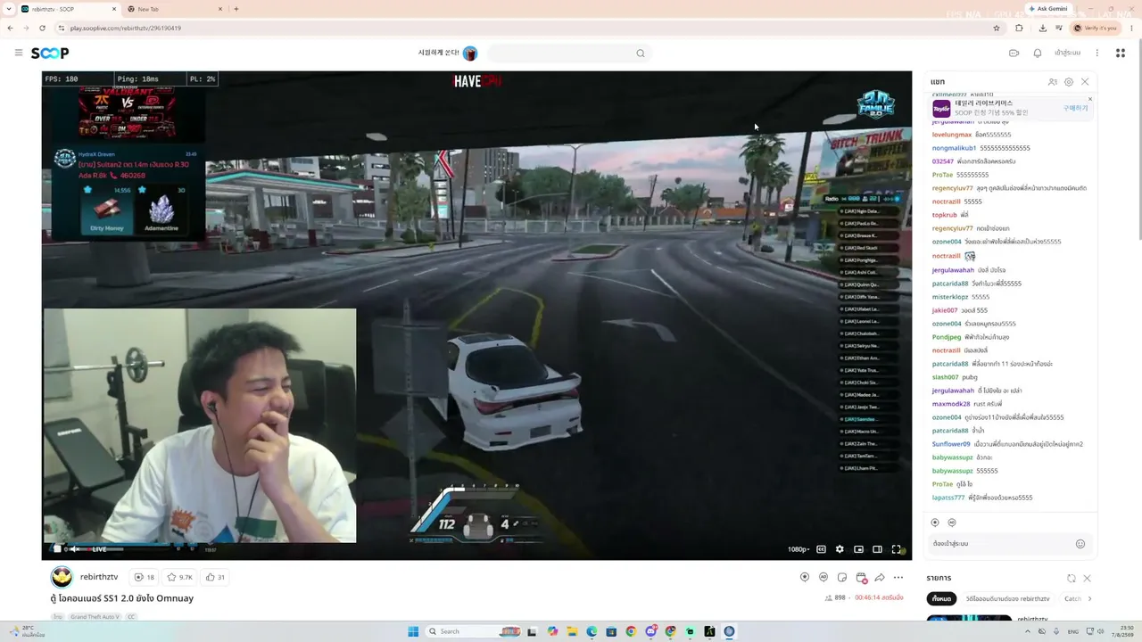Screen dimensions: 1142x642
Task: Click the calendar icon with red badge
Action: 861,578
